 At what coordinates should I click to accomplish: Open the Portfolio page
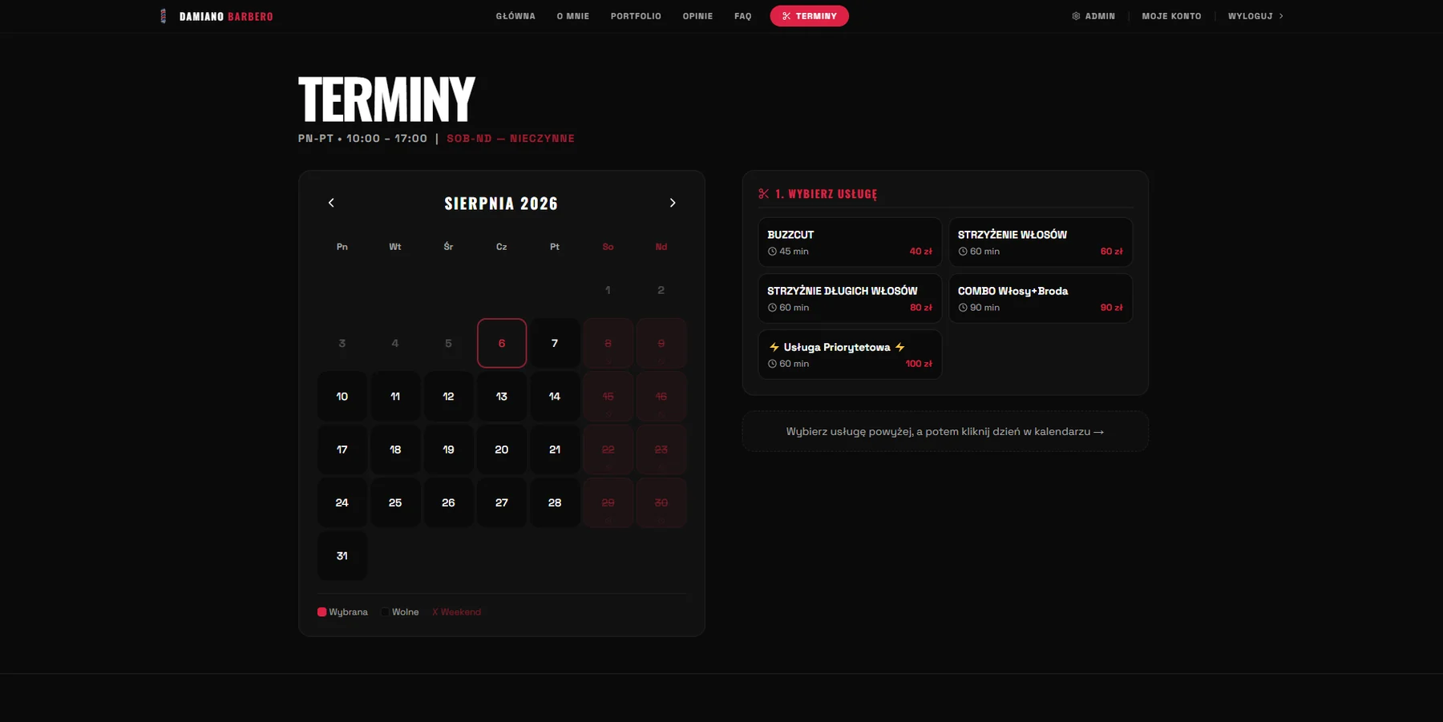coord(636,16)
